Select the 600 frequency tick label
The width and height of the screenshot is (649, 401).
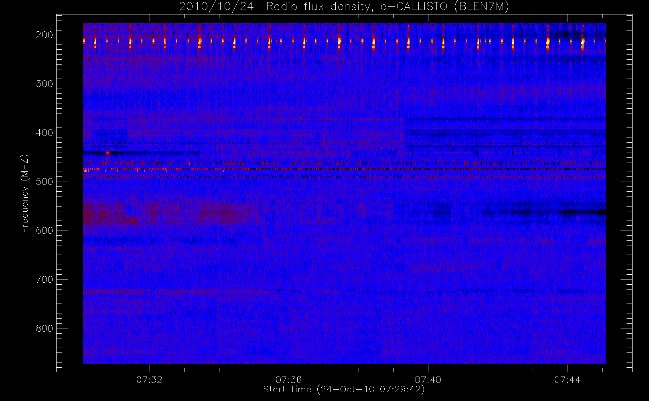tap(44, 231)
